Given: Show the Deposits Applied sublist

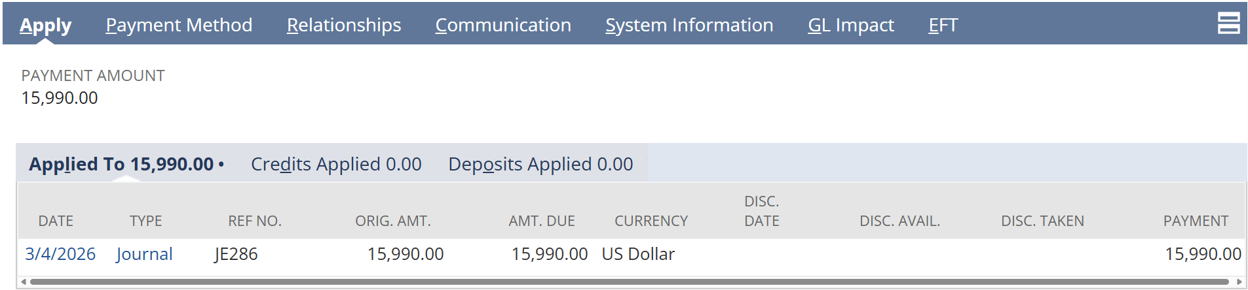Looking at the screenshot, I should coord(540,164).
